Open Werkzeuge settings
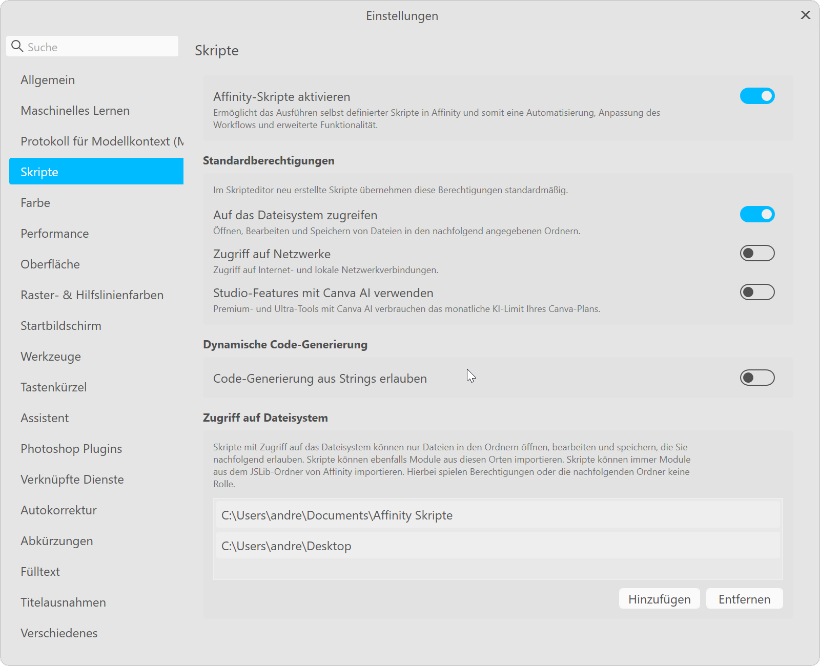820x666 pixels. (x=96, y=357)
